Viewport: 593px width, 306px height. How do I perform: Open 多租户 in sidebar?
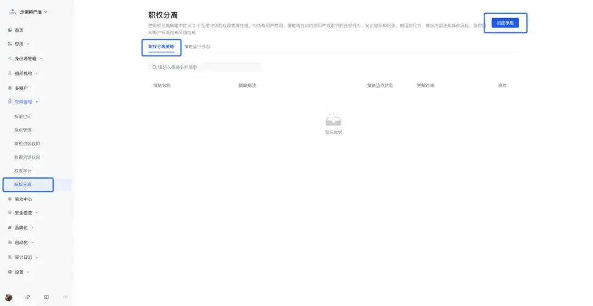click(x=21, y=88)
